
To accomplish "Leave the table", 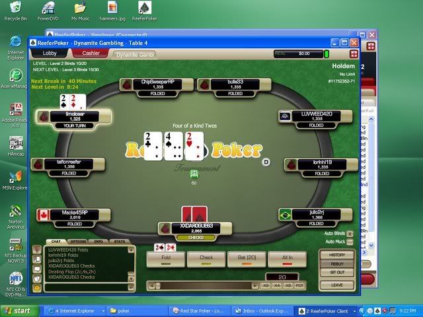I will click(x=337, y=285).
